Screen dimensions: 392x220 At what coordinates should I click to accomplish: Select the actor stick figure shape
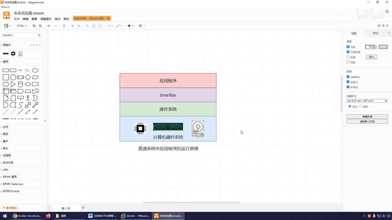click(x=28, y=98)
